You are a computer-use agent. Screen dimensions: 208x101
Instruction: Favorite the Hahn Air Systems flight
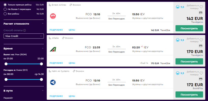201,73
